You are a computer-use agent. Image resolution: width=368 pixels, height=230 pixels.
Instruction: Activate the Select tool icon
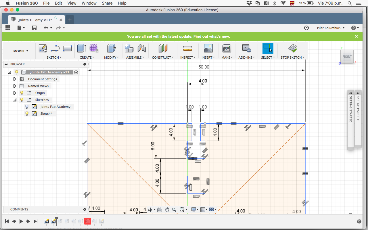click(x=268, y=48)
